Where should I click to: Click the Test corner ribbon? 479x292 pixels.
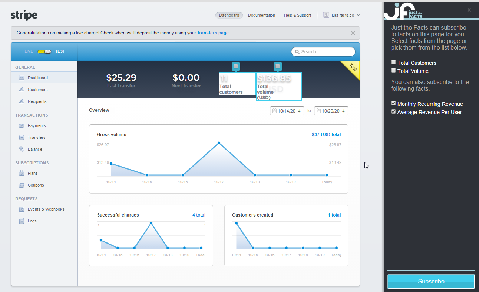[353, 69]
